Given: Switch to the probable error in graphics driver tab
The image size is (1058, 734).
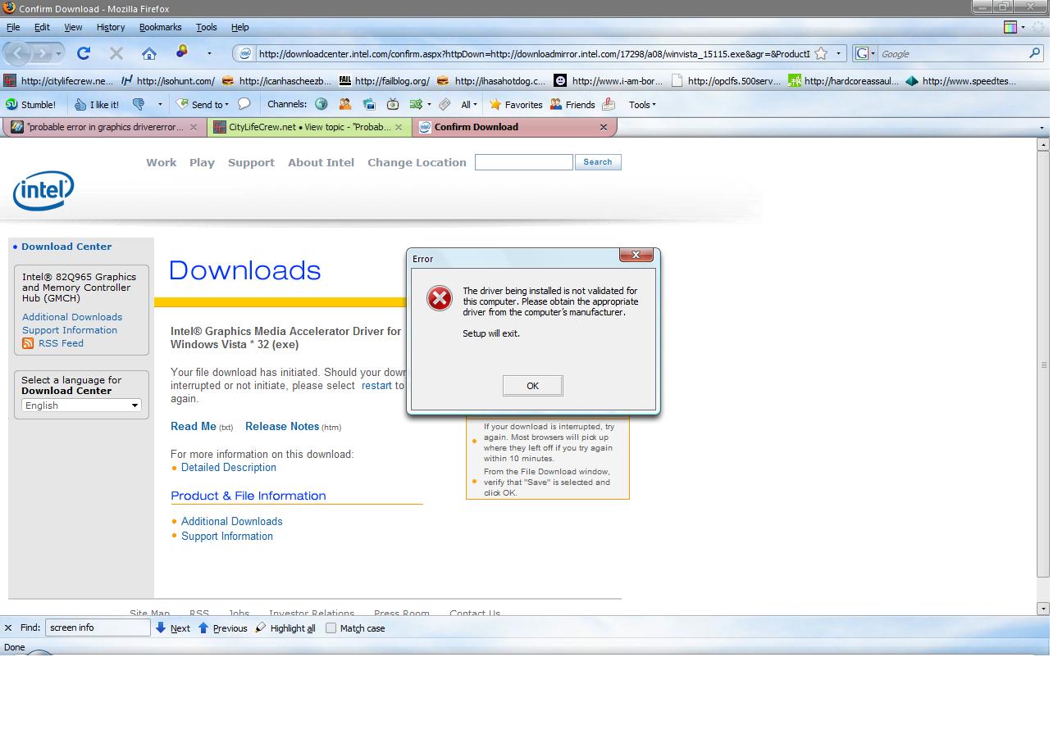Looking at the screenshot, I should [103, 127].
